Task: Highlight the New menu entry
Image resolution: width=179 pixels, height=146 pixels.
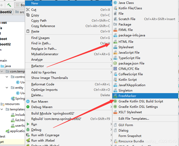Action: 69,3
